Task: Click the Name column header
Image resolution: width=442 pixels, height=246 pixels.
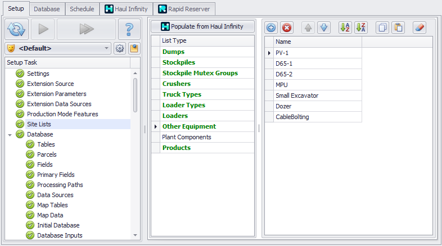Action: point(317,42)
